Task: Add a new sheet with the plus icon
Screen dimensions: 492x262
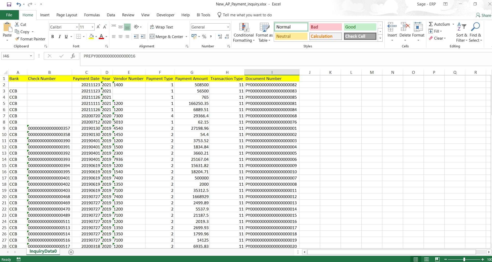Action: pyautogui.click(x=71, y=252)
